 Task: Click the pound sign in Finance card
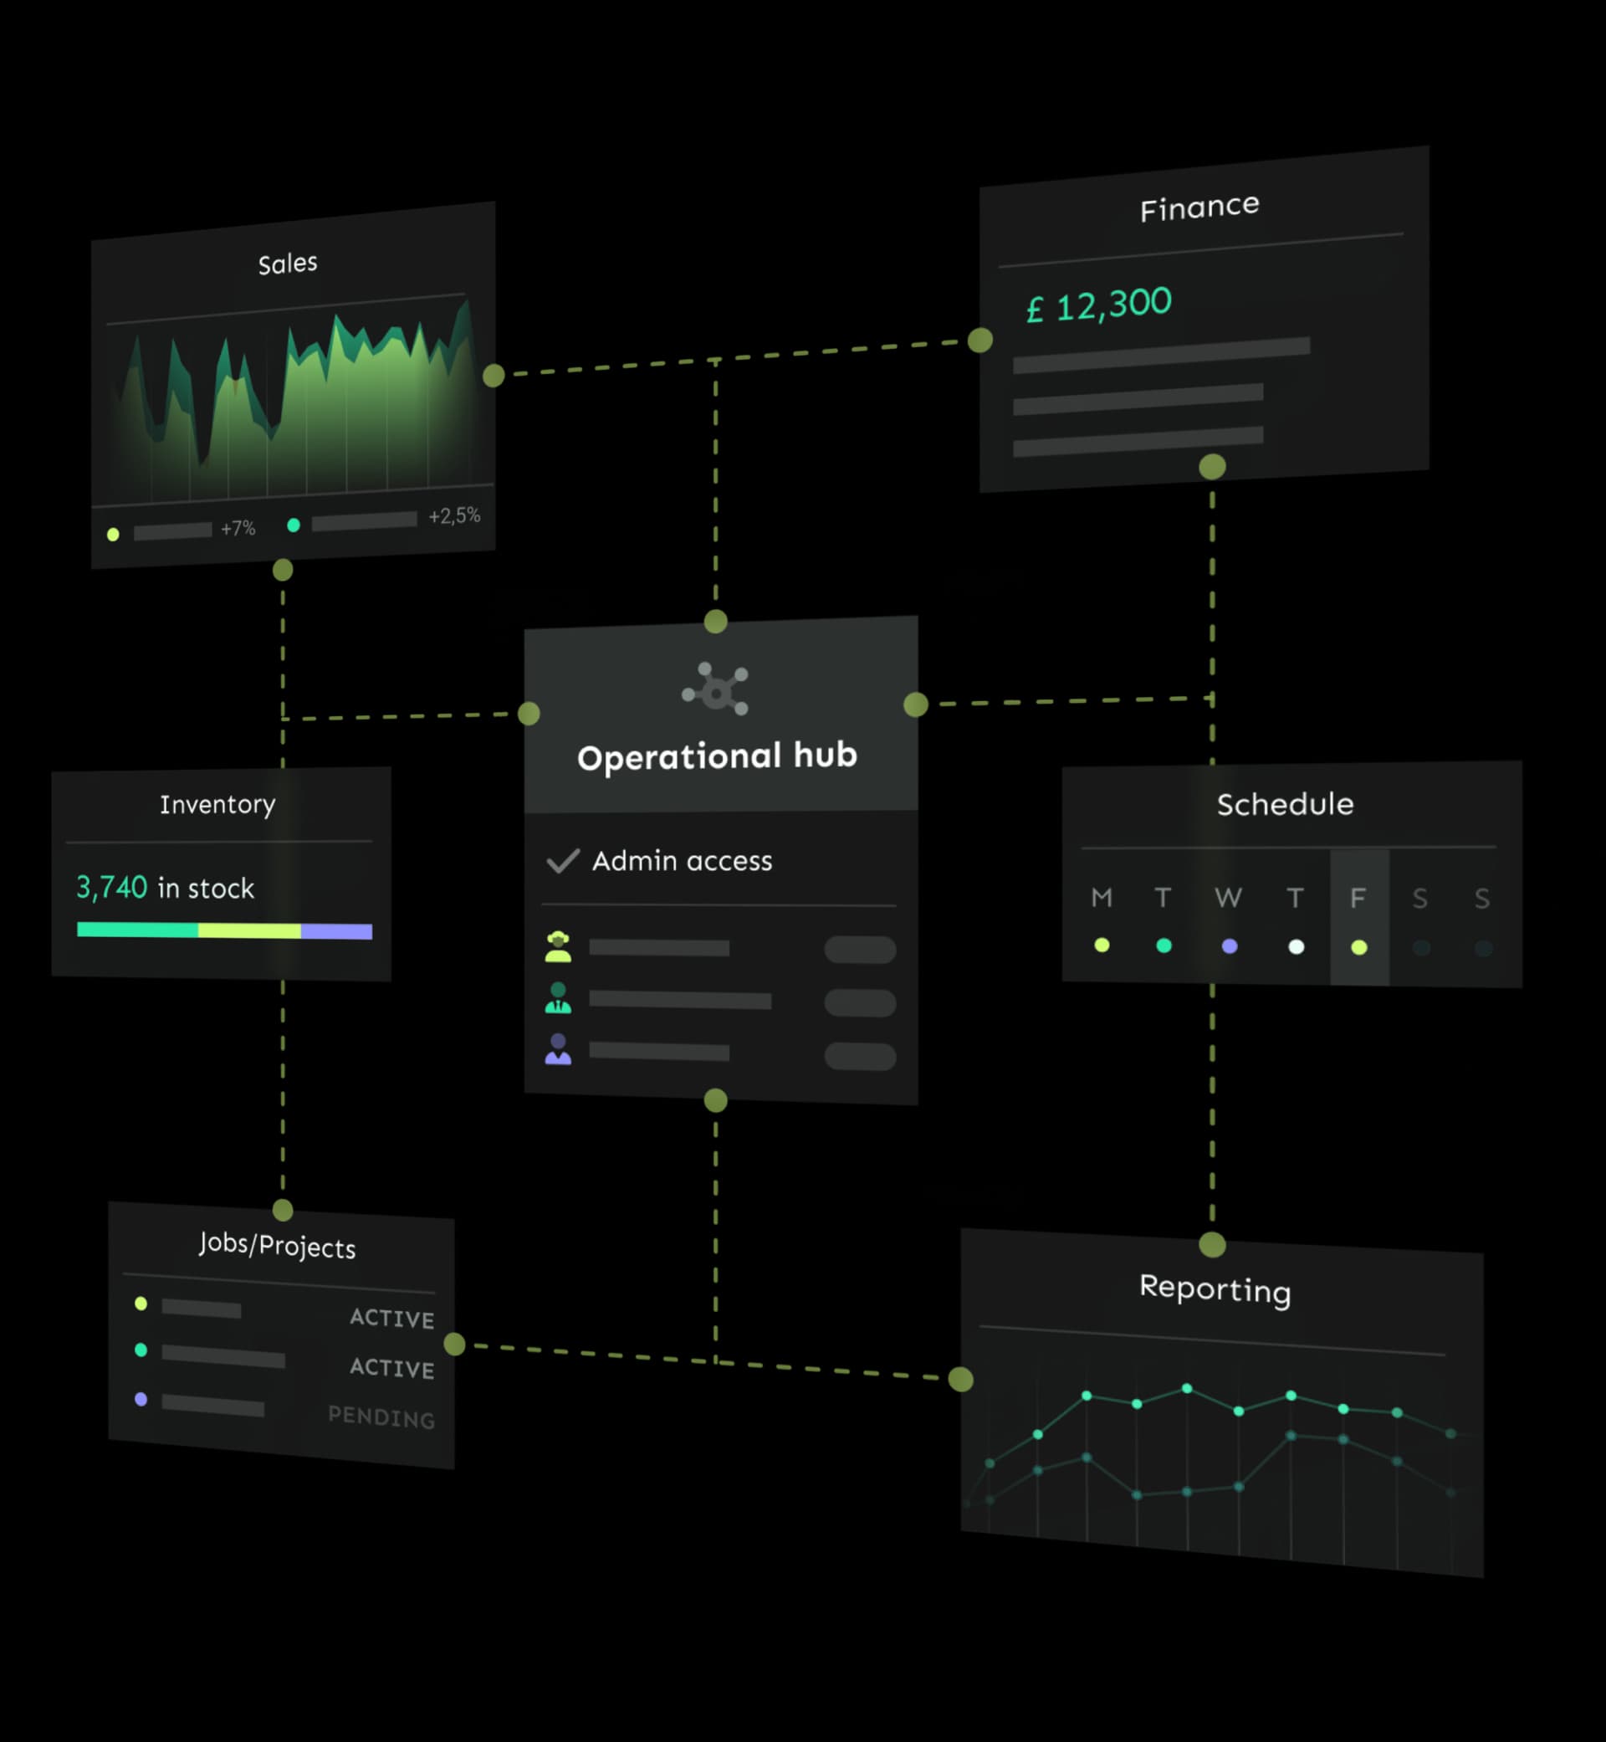coord(1034,310)
